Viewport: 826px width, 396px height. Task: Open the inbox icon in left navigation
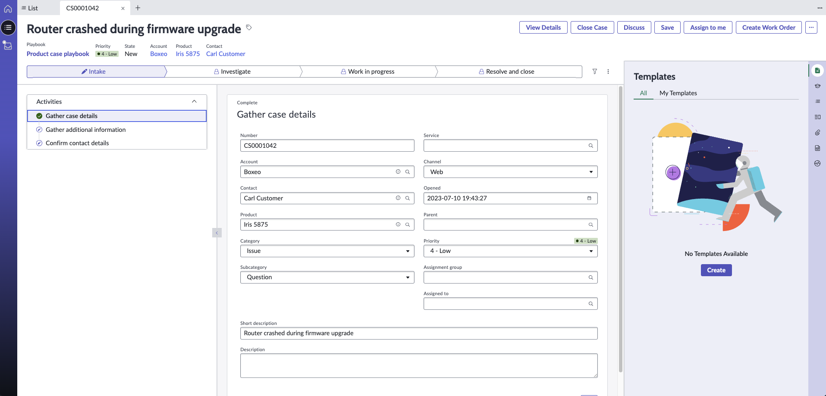(7, 45)
